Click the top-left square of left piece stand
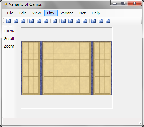The width and height of the screenshot is (144, 127). pyautogui.click(x=26, y=45)
